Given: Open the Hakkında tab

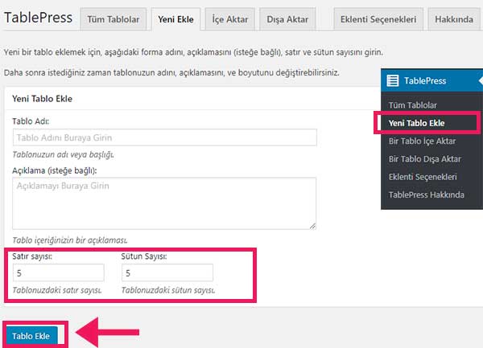Looking at the screenshot, I should pos(454,19).
